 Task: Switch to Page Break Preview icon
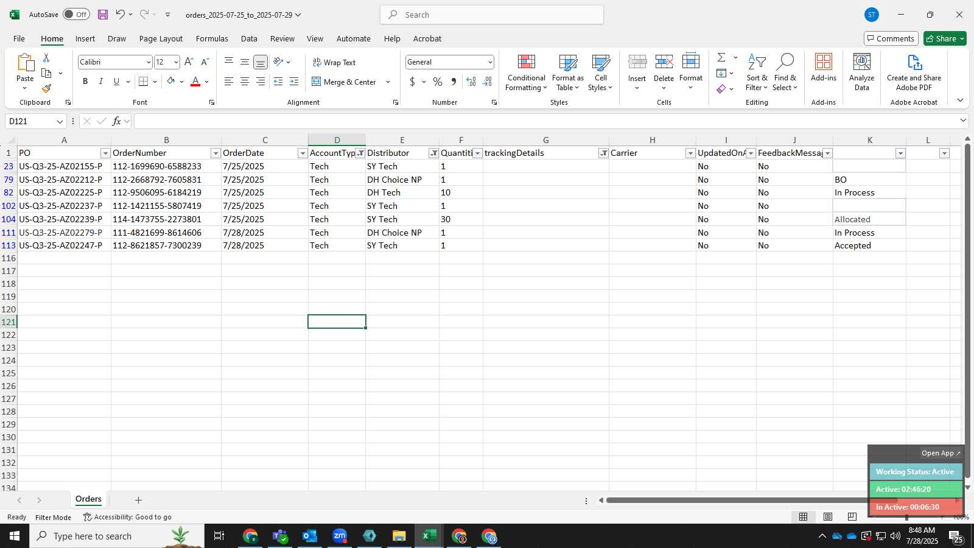click(x=852, y=516)
